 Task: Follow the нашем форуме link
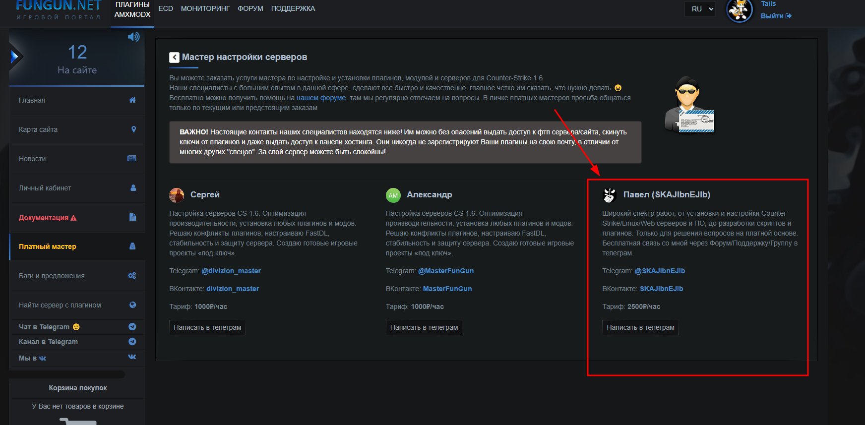(321, 98)
